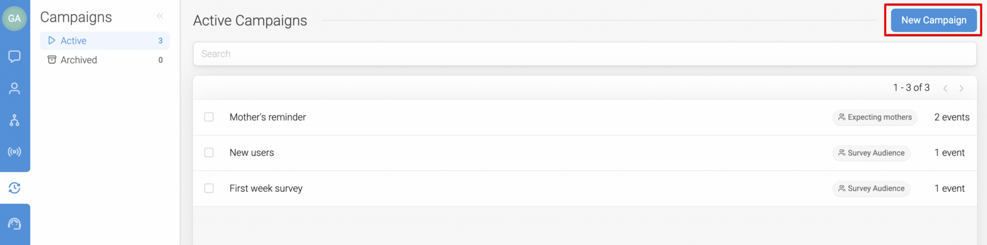Screen dimensions: 987x245
Task: Open the contacts person icon in sidebar
Action: [x=14, y=88]
